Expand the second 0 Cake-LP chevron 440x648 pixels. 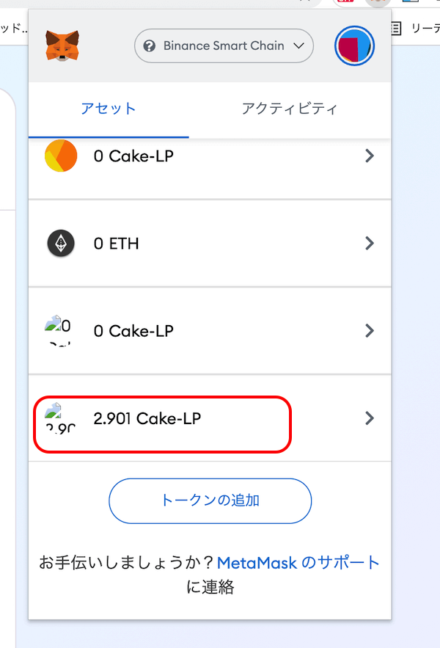coord(370,331)
